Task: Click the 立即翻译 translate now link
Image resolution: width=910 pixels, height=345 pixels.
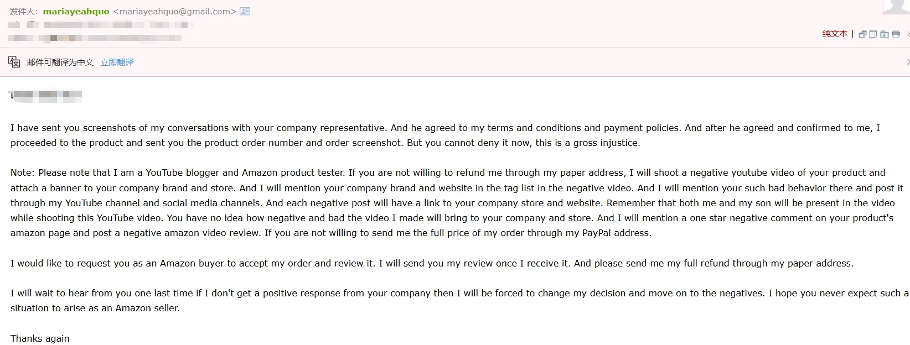Action: (x=117, y=62)
